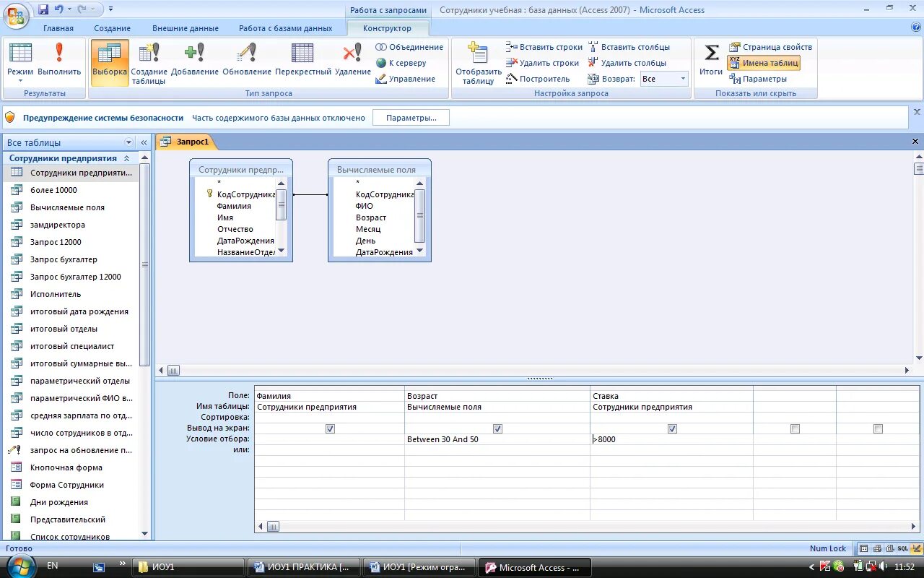This screenshot has height=578, width=924.
Task: Open Кнопочная форма in navigation pane
Action: click(66, 467)
